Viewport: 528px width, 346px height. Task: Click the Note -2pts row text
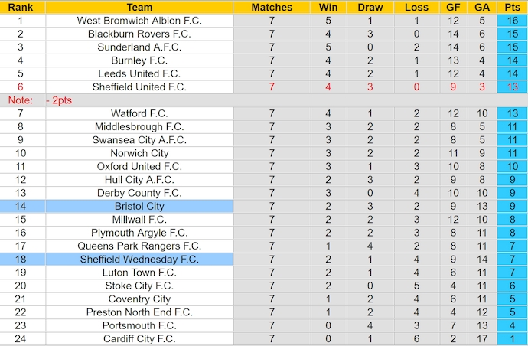click(38, 100)
